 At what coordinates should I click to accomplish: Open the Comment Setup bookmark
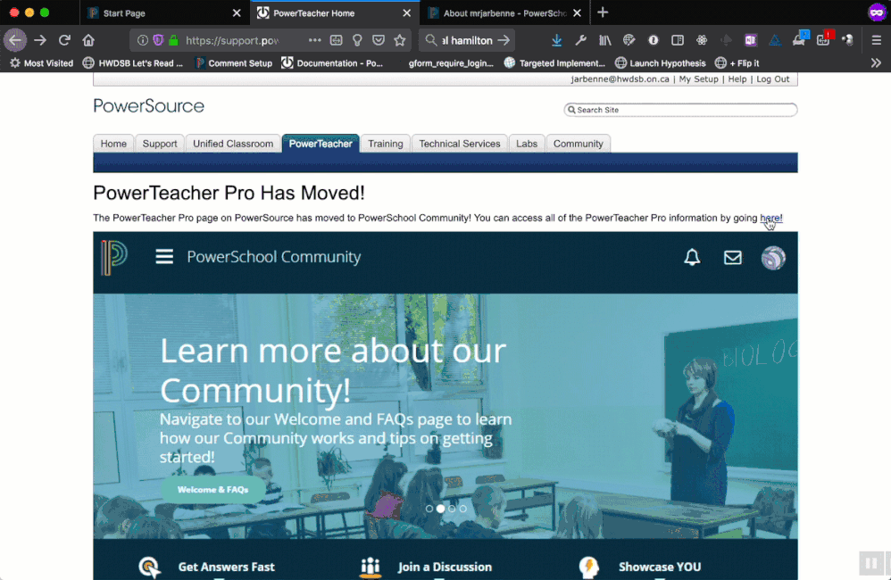(234, 63)
